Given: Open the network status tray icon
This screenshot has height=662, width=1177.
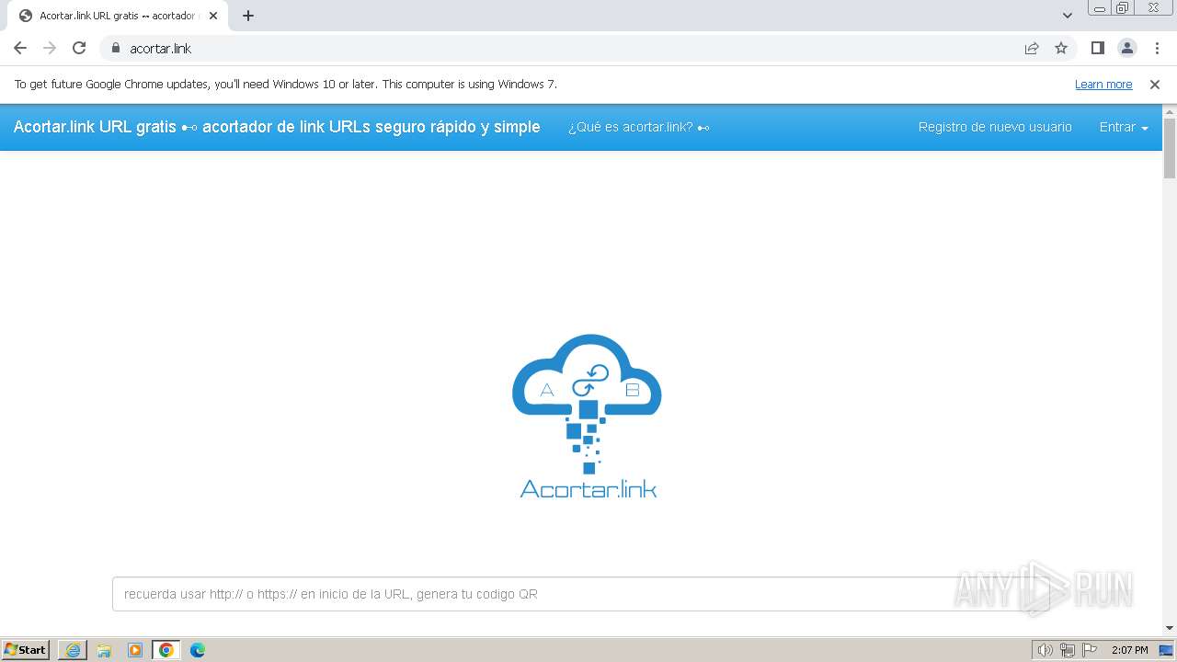Looking at the screenshot, I should [x=1068, y=650].
